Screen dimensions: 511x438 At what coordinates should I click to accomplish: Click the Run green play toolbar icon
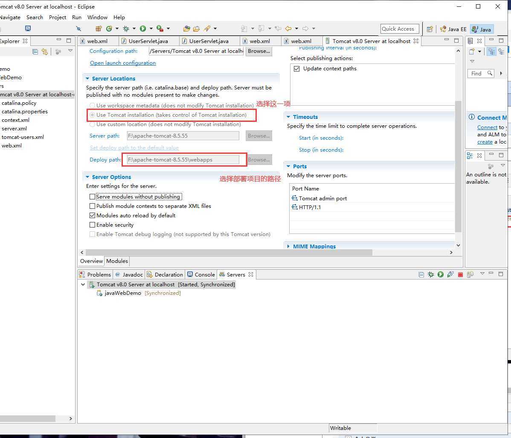click(143, 29)
